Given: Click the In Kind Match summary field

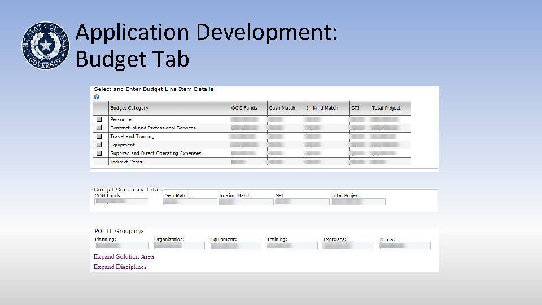Looking at the screenshot, I should pos(246,202).
